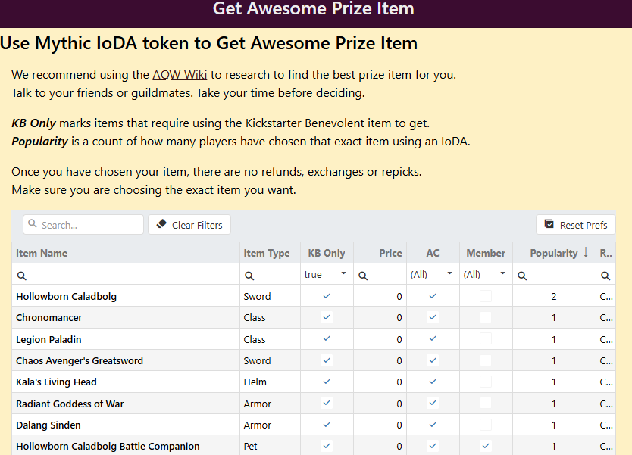The image size is (632, 455).
Task: Select the Radiant Goddess of War item name
Action: 70,404
